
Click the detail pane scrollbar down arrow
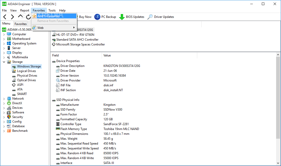click(278, 163)
